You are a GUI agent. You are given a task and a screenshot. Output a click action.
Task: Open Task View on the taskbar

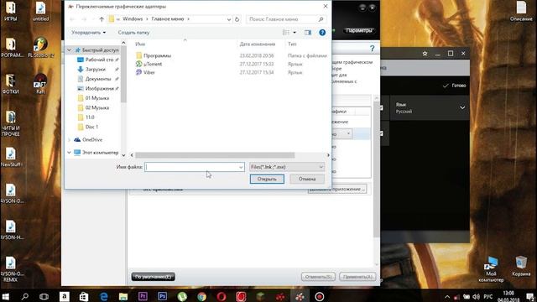click(44, 296)
